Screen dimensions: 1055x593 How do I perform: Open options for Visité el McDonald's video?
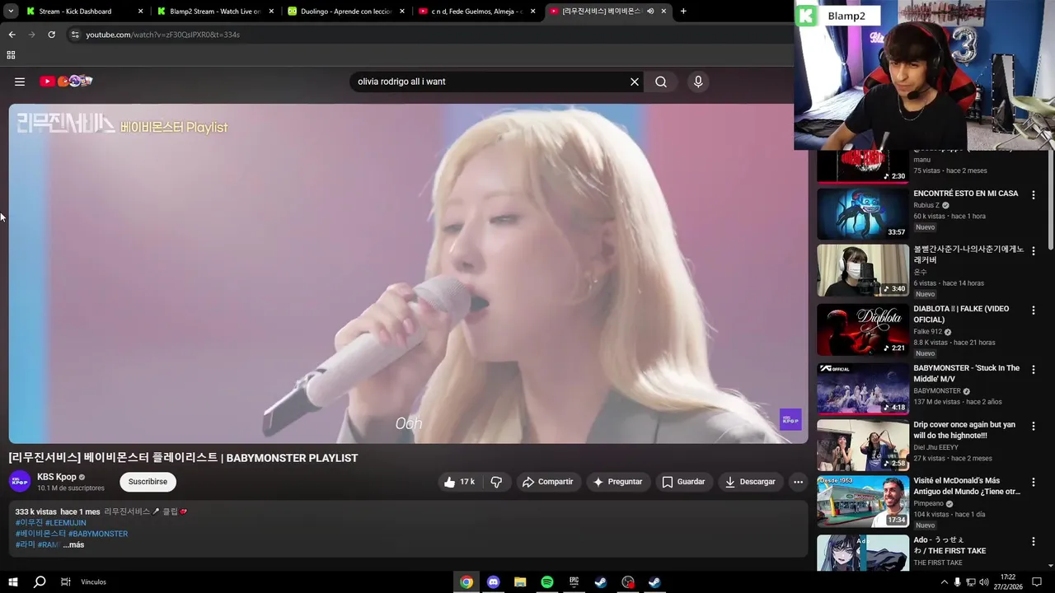1033,482
